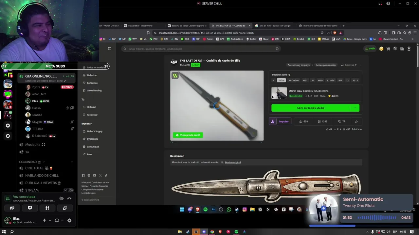This screenshot has width=419, height=235.
Task: Open the comments showing 77
Action: pyautogui.click(x=341, y=121)
